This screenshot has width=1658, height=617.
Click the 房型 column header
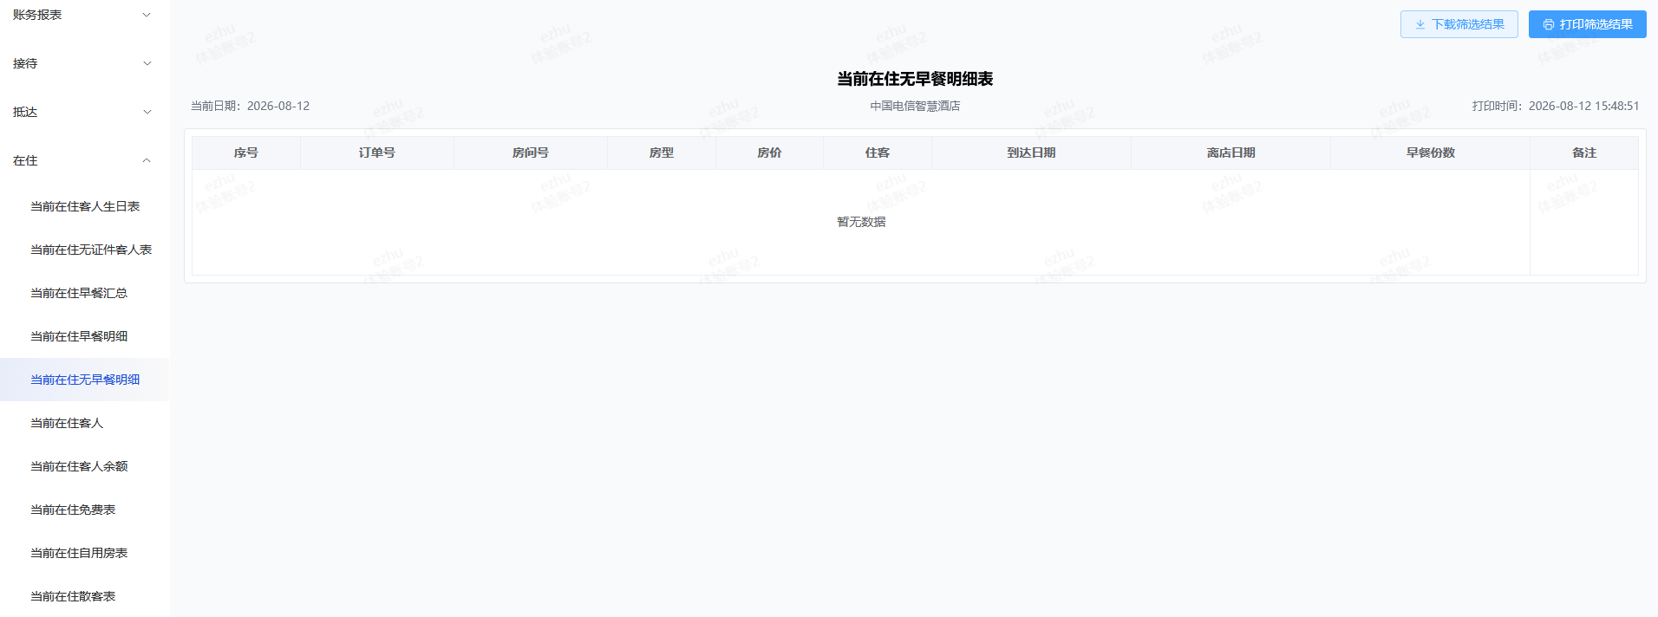(662, 153)
